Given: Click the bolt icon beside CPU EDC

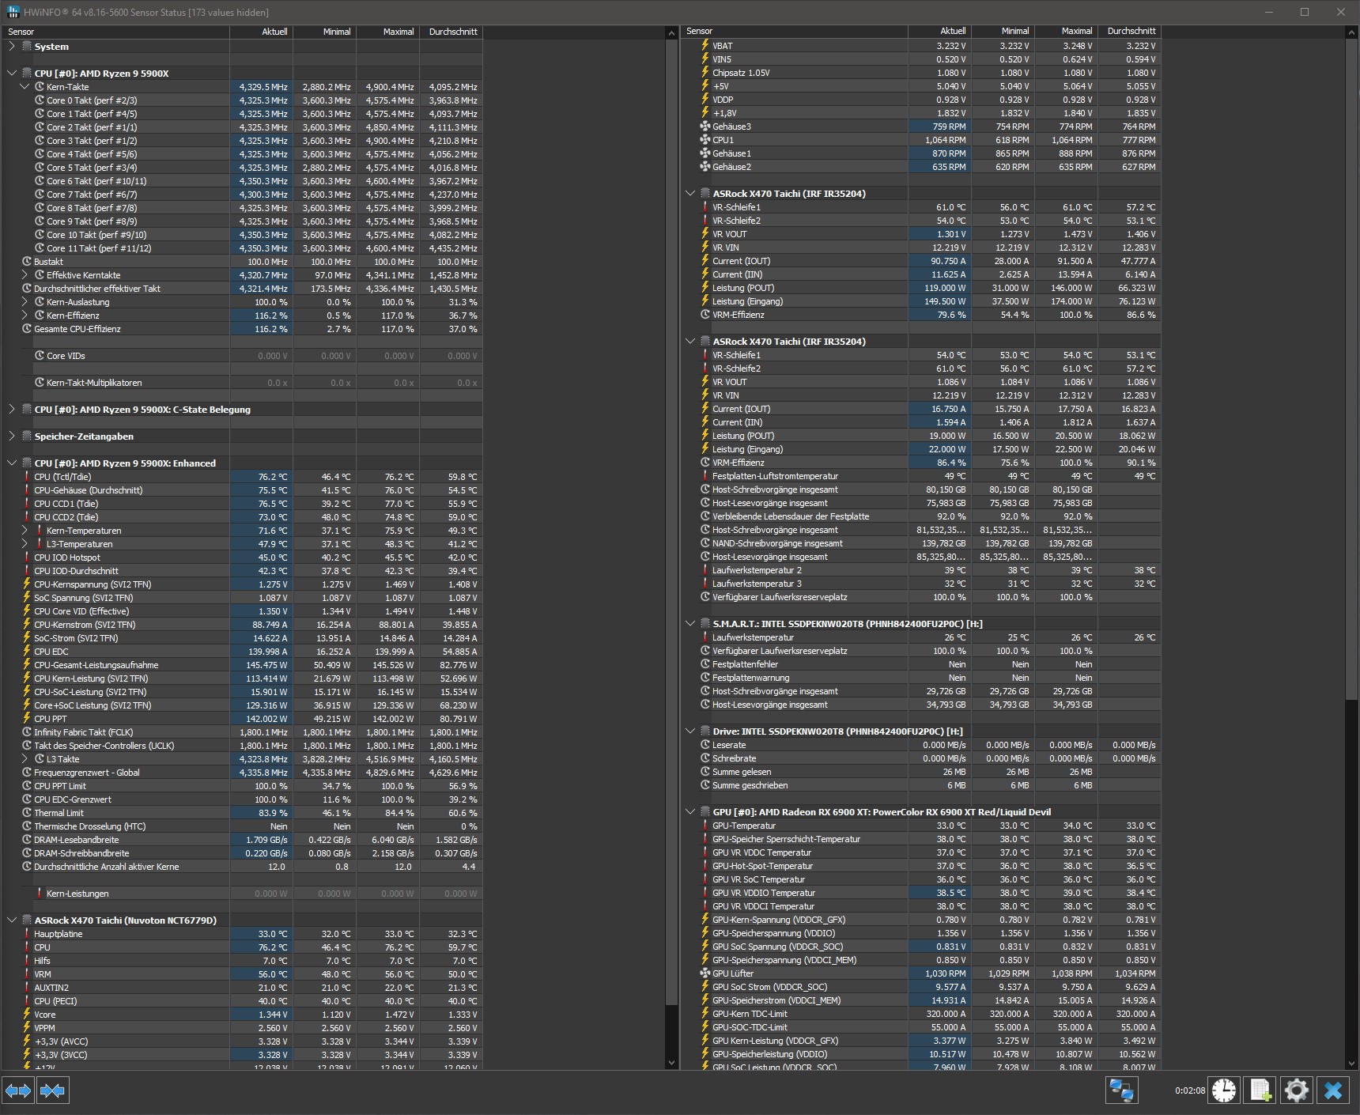Looking at the screenshot, I should (27, 652).
